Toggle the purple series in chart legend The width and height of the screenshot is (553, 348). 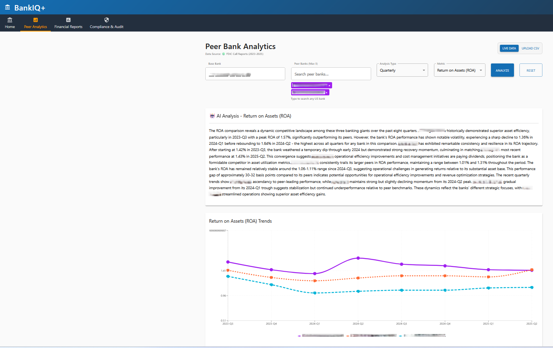[x=321, y=336]
